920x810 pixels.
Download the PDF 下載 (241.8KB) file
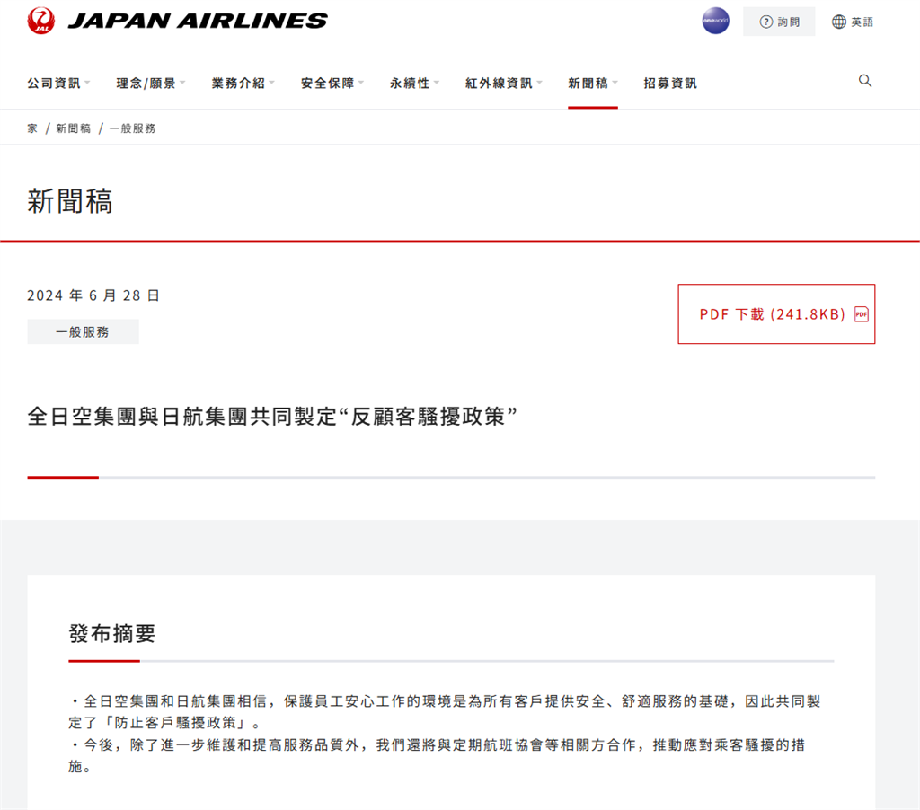click(776, 313)
